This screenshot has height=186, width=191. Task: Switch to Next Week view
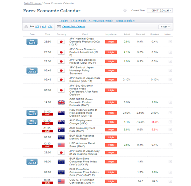coord(125,21)
